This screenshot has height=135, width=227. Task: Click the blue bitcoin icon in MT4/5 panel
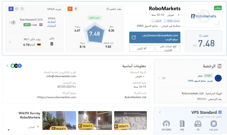[11, 9]
